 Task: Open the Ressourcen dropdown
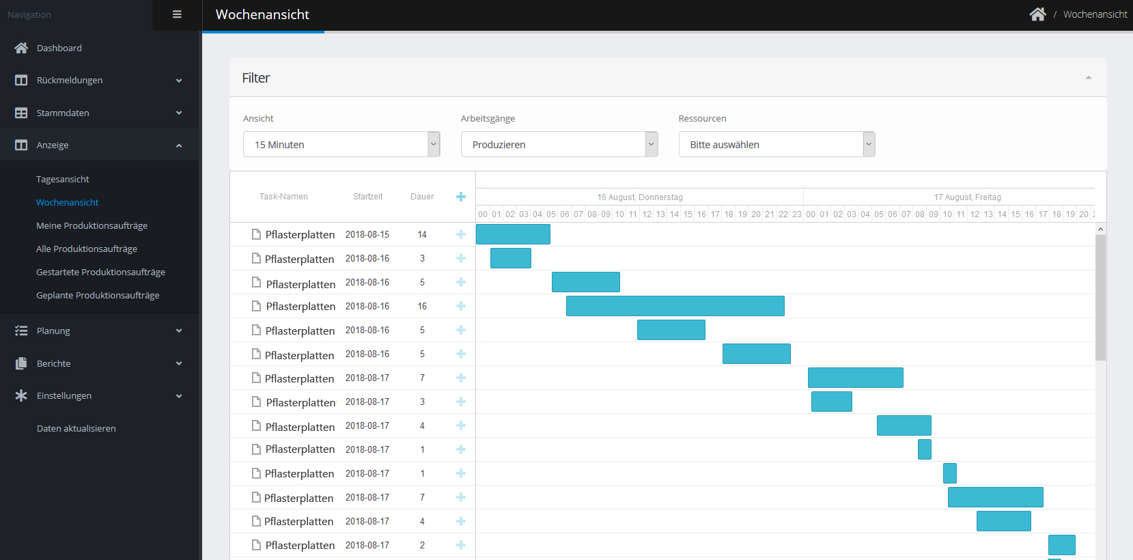click(777, 144)
